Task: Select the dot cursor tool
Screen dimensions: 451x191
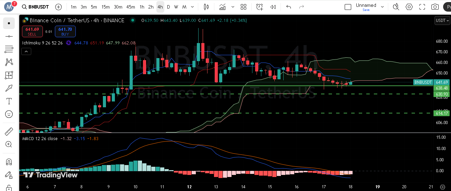Action: (x=9, y=23)
